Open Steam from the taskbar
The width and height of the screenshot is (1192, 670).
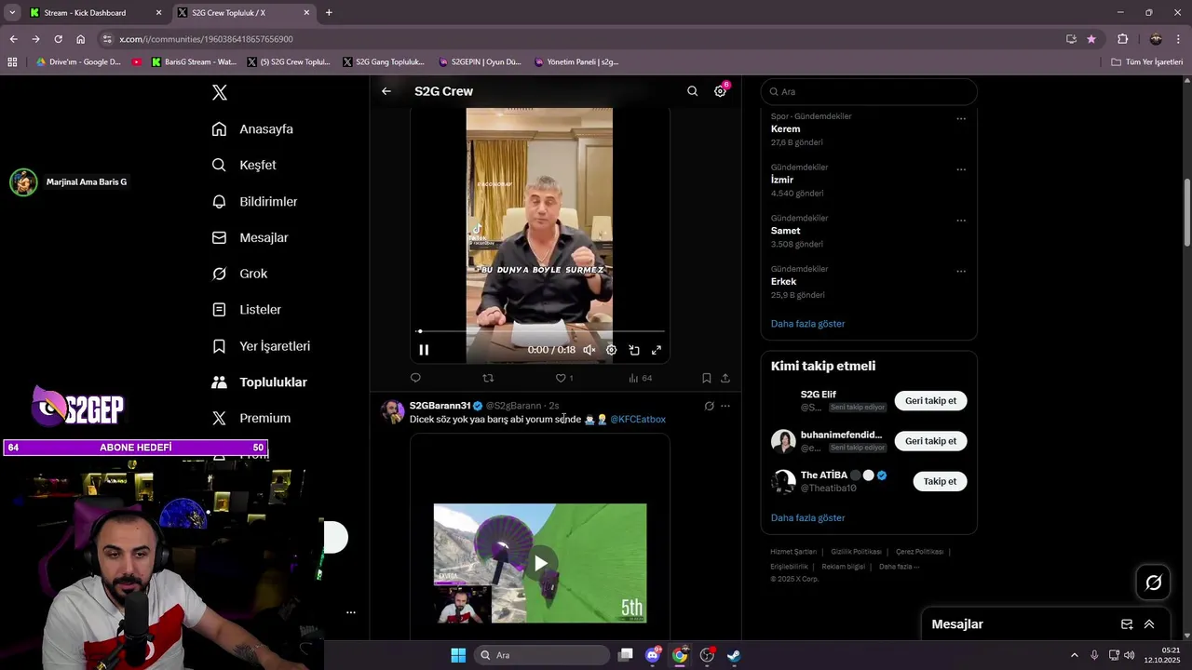coord(735,655)
